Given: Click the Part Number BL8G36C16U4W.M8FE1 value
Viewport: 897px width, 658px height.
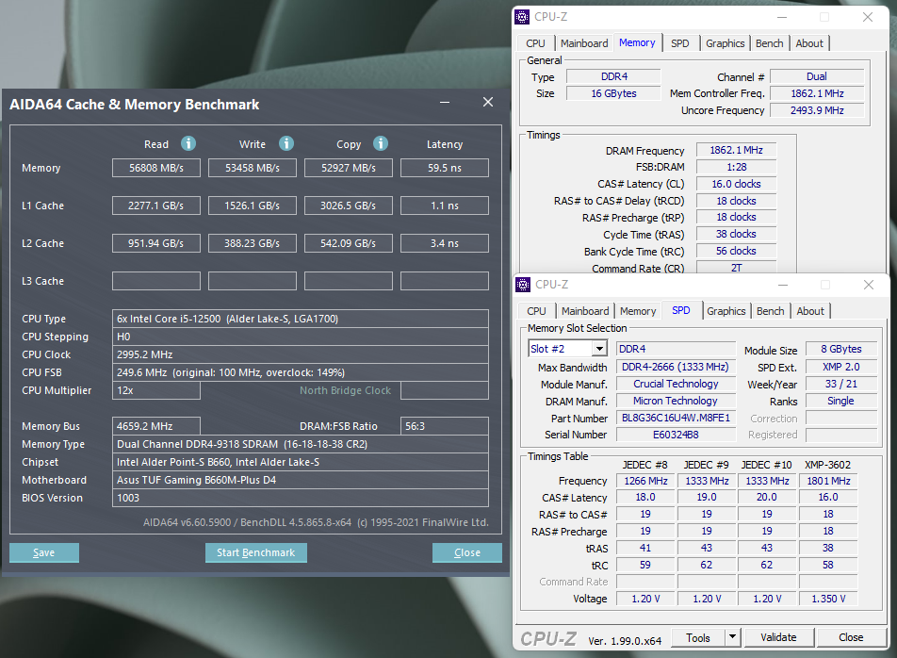Looking at the screenshot, I should (676, 419).
